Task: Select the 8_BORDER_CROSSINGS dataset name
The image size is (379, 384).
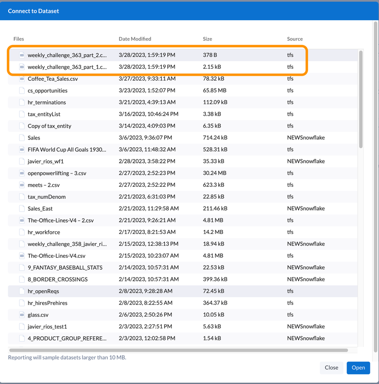Action: click(57, 279)
